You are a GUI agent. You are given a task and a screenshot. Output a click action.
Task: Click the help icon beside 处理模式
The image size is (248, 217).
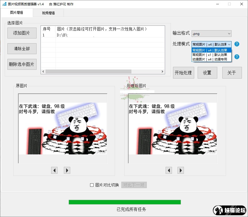[237, 44]
